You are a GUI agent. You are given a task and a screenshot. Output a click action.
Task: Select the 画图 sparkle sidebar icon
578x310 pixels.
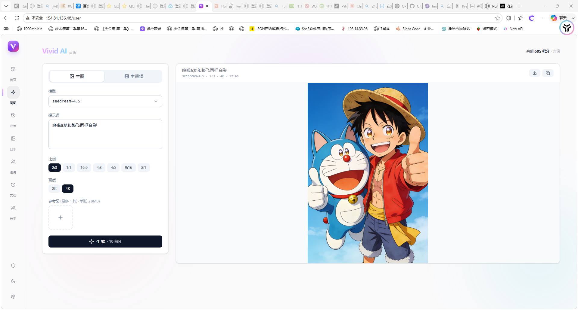(13, 92)
